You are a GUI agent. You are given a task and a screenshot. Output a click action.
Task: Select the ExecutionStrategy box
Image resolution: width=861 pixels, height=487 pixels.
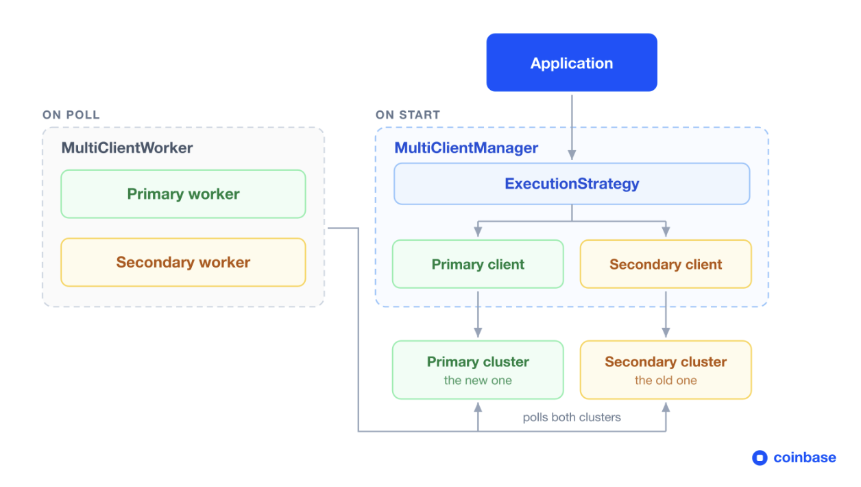(x=572, y=184)
